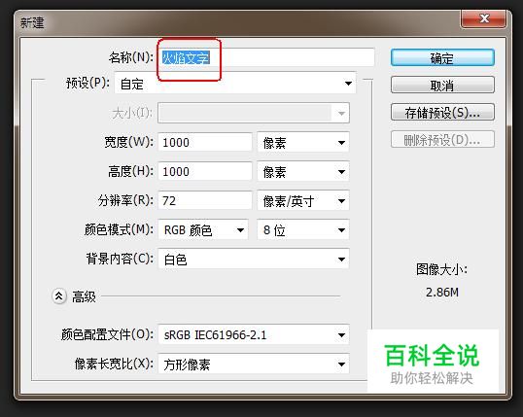Click the 确定 button
Viewport: 523px width, 417px height.
(442, 58)
